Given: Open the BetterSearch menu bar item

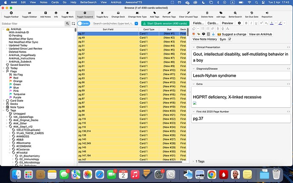Looking at the screenshot, I should coord(88,3).
